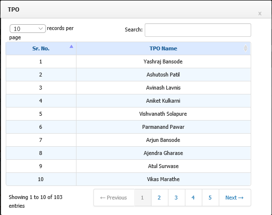This screenshot has height=215, width=272.
Task: Click the Next page link
Action: click(x=235, y=198)
